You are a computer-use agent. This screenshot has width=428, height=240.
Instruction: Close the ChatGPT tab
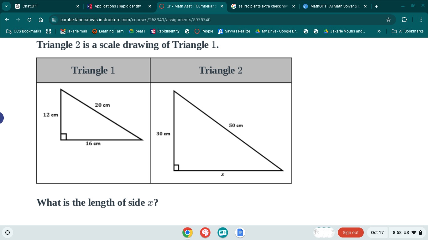(x=78, y=6)
